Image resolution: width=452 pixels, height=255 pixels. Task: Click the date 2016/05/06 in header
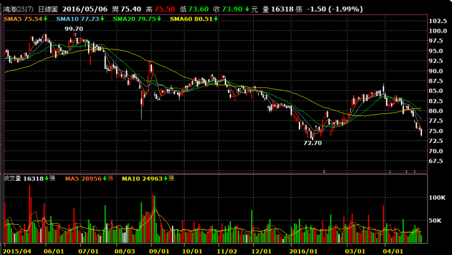click(x=85, y=9)
